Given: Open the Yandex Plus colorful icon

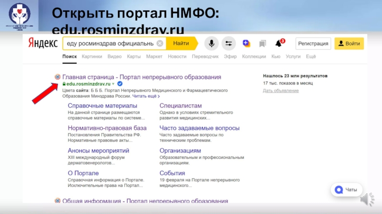Looking at the screenshot, I should (246, 43).
